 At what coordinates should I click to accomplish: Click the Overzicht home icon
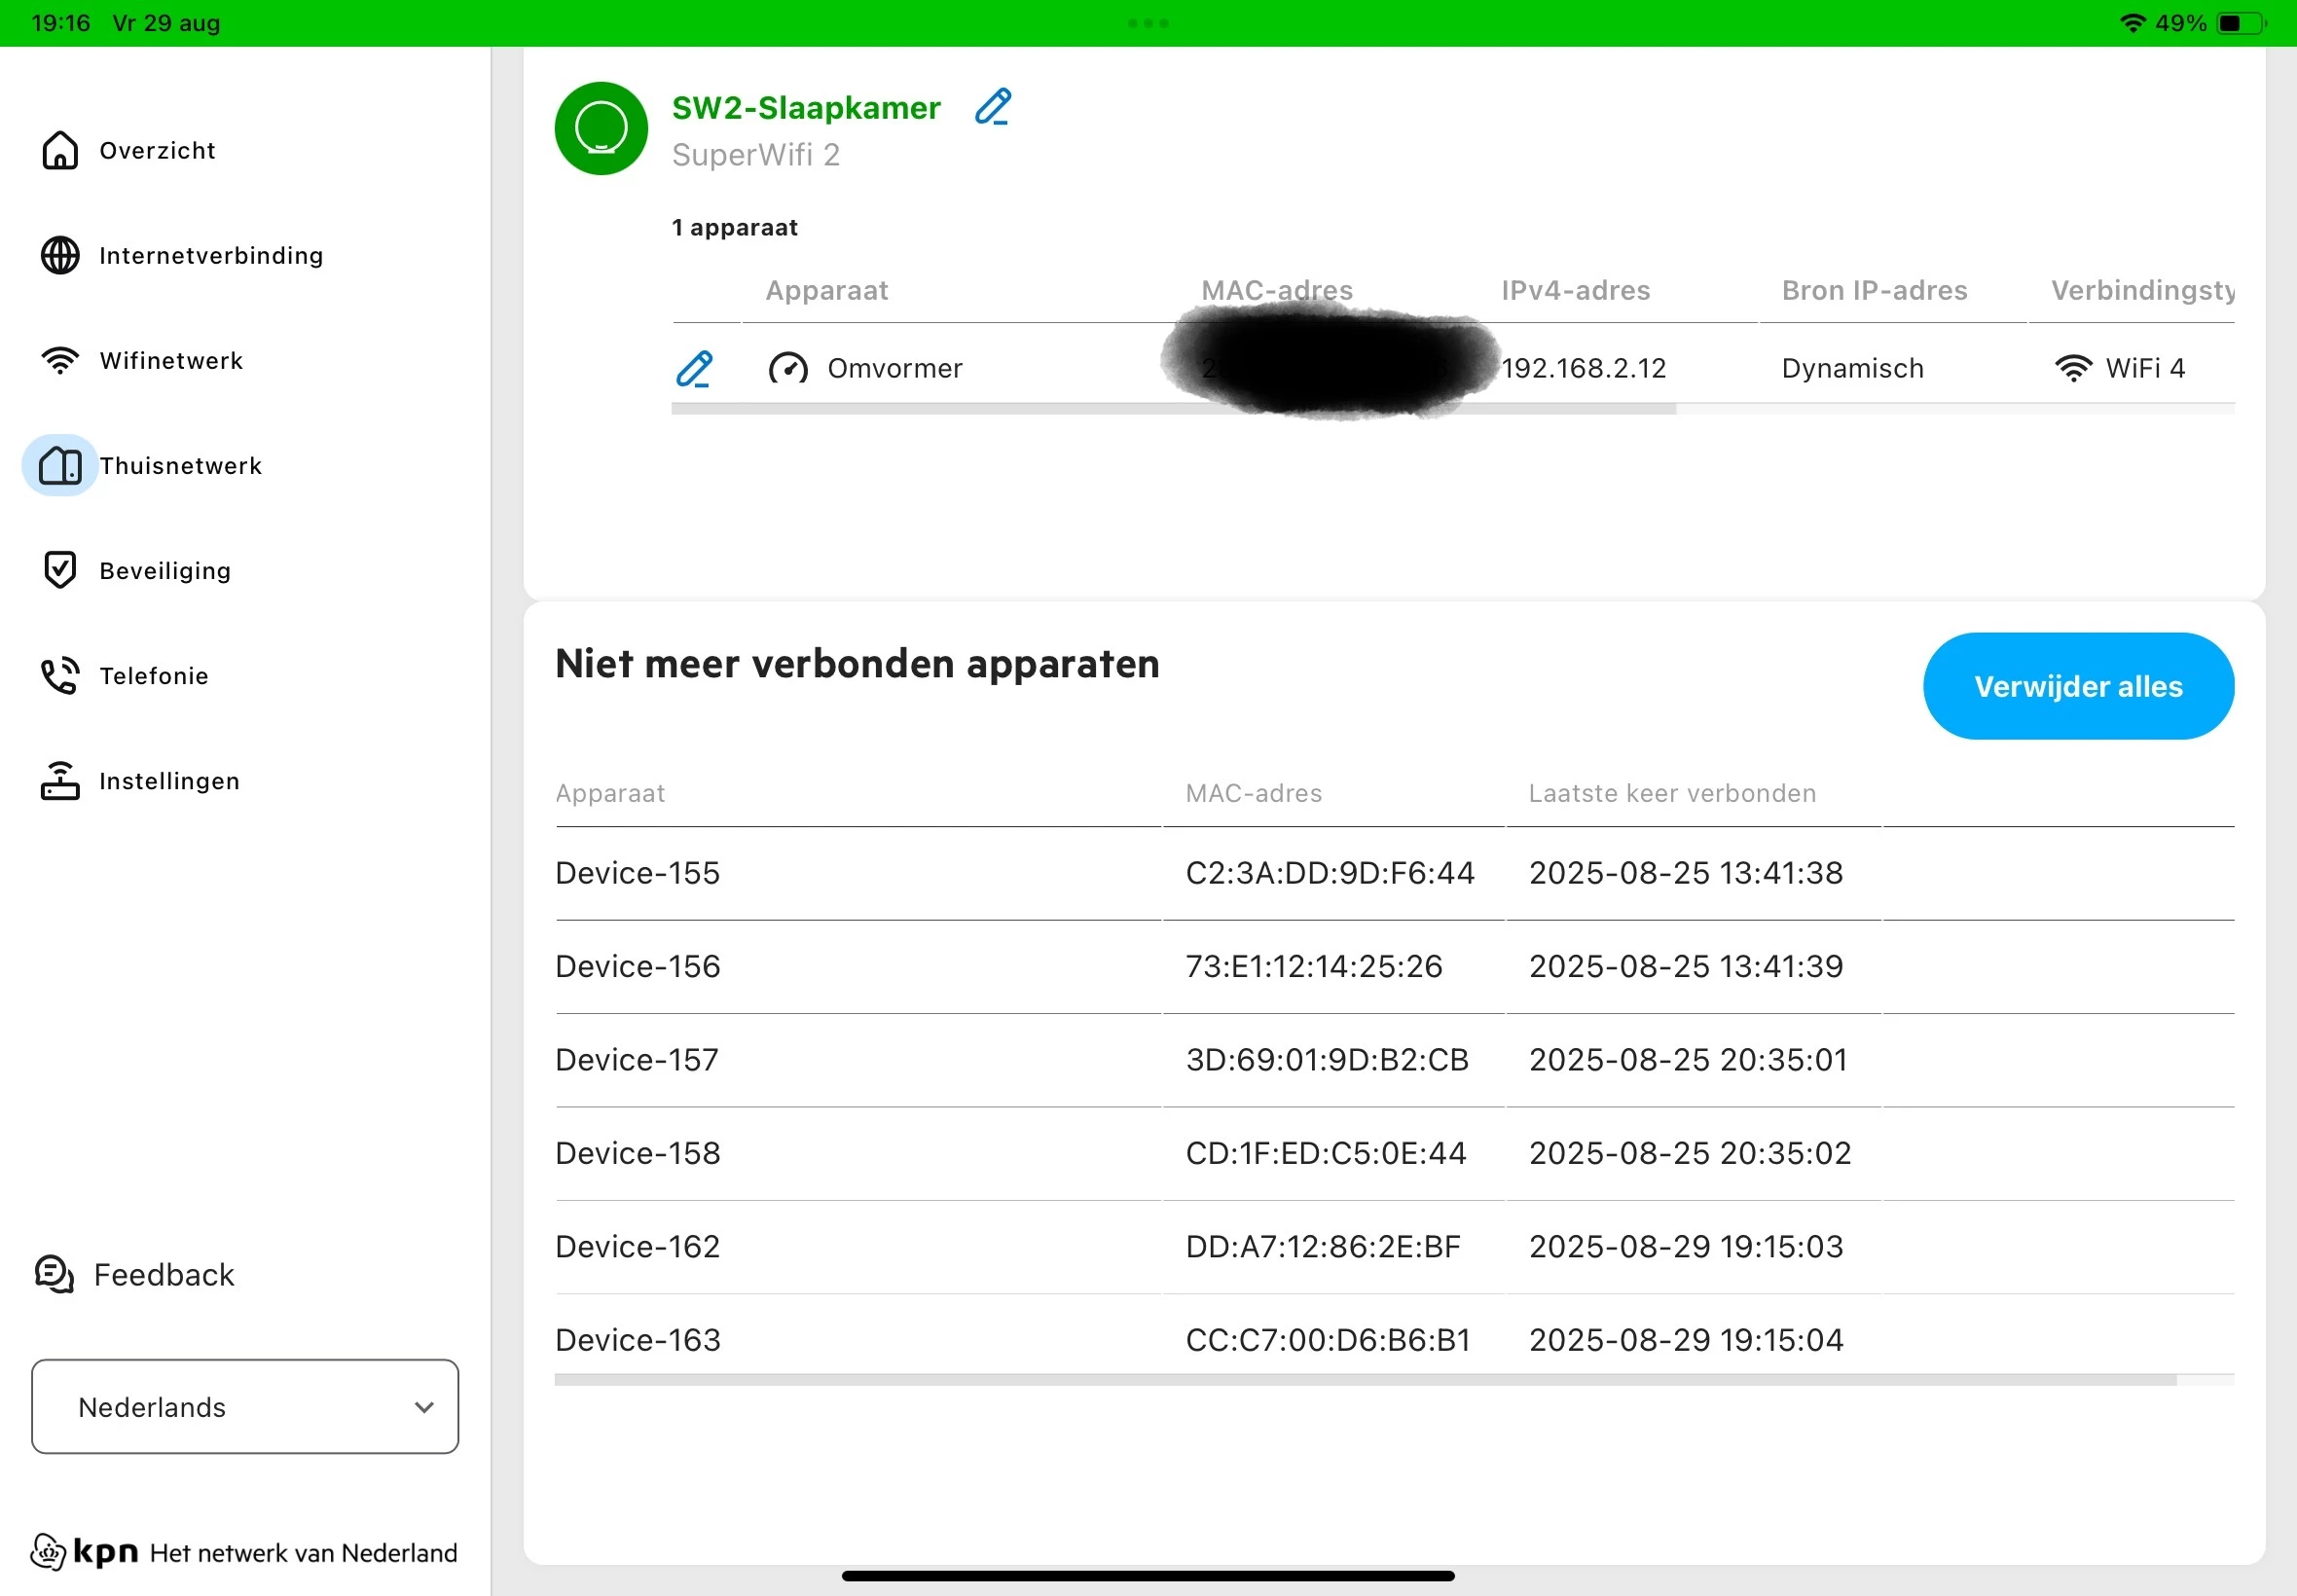[x=60, y=150]
